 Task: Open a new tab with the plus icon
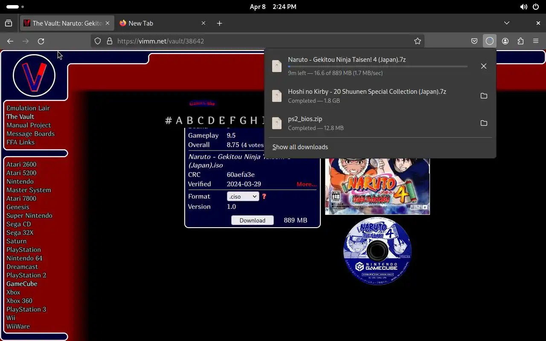[219, 23]
